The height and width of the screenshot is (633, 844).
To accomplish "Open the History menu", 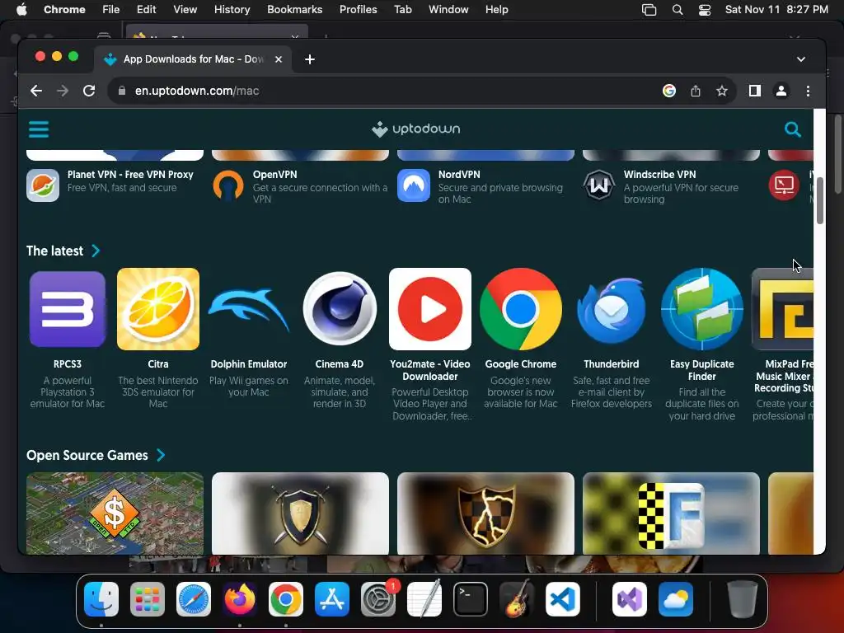I will pyautogui.click(x=232, y=10).
